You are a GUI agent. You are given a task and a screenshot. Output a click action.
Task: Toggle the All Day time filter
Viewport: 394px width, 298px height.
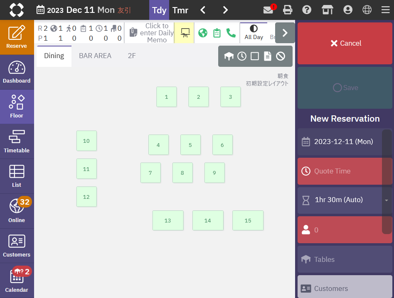point(254,33)
